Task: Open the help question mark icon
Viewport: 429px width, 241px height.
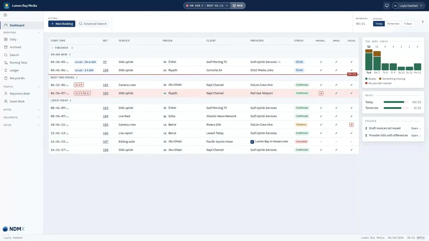Action: pyautogui.click(x=422, y=22)
